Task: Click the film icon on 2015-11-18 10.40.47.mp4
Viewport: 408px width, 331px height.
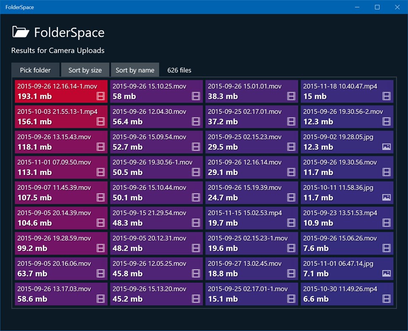Action: point(387,96)
